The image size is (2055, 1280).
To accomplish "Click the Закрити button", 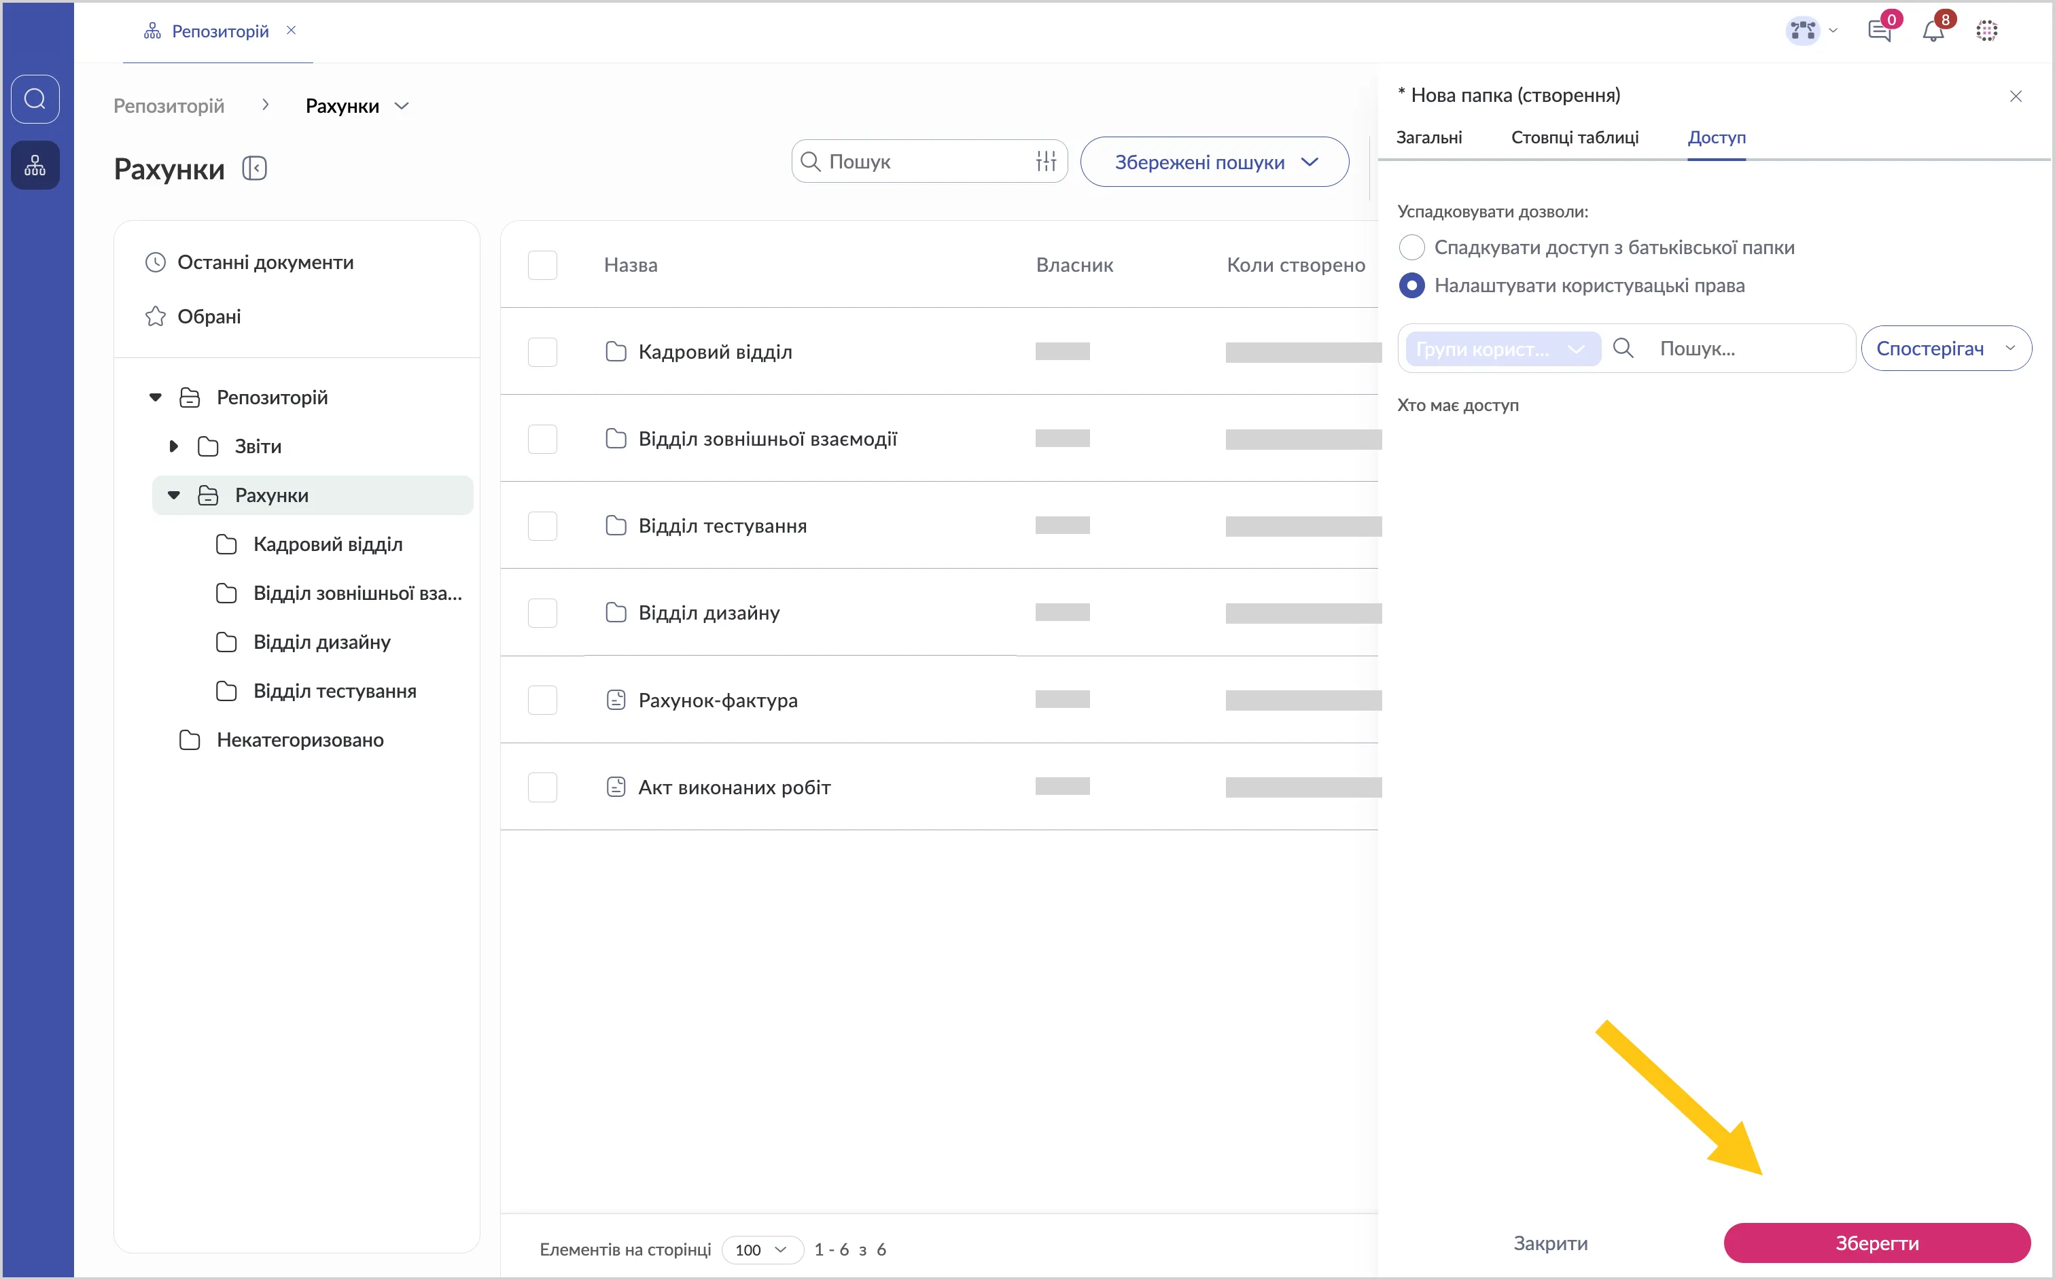I will pyautogui.click(x=1549, y=1243).
